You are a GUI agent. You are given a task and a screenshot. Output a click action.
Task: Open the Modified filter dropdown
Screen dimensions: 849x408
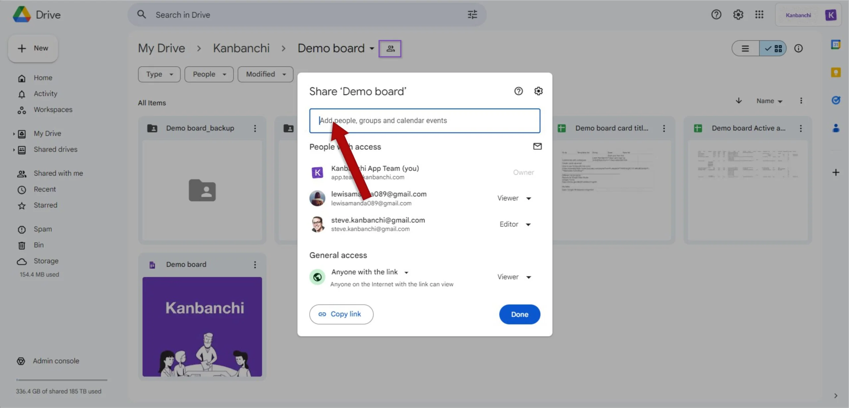[265, 74]
